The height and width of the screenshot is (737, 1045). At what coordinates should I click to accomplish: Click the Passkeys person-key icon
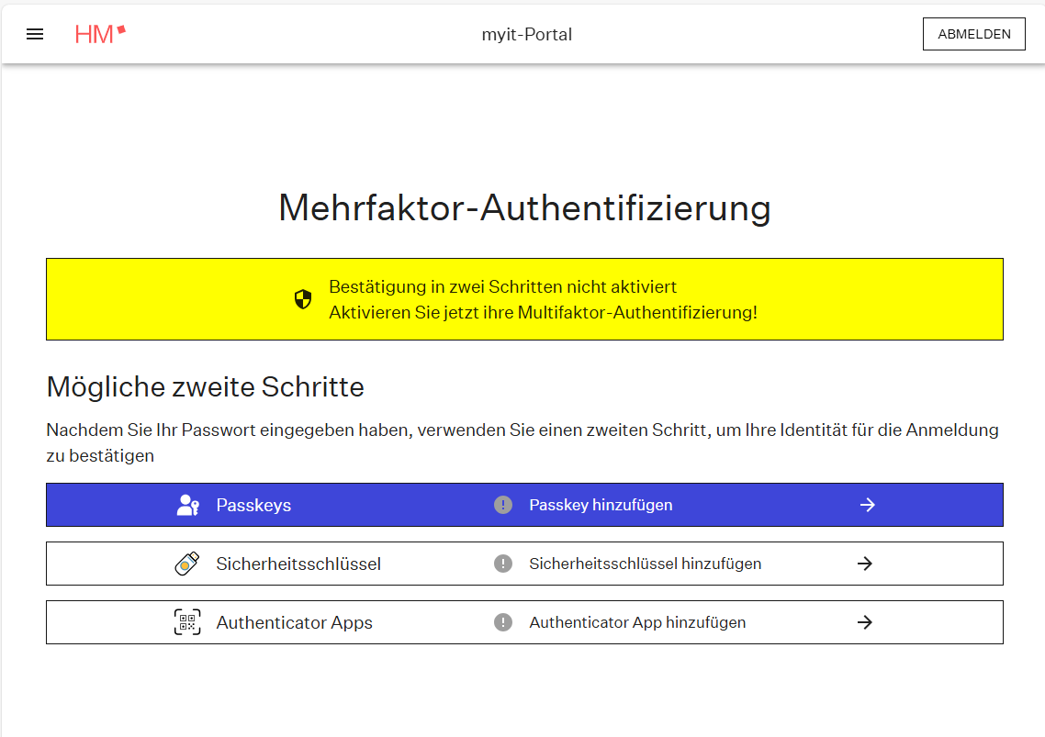tap(188, 505)
